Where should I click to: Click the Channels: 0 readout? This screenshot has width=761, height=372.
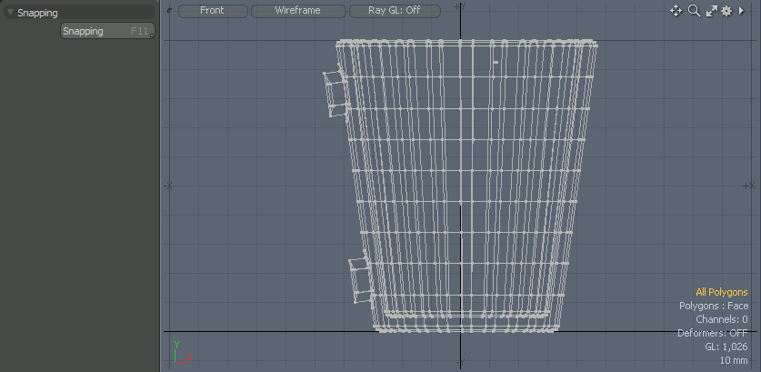coord(721,320)
